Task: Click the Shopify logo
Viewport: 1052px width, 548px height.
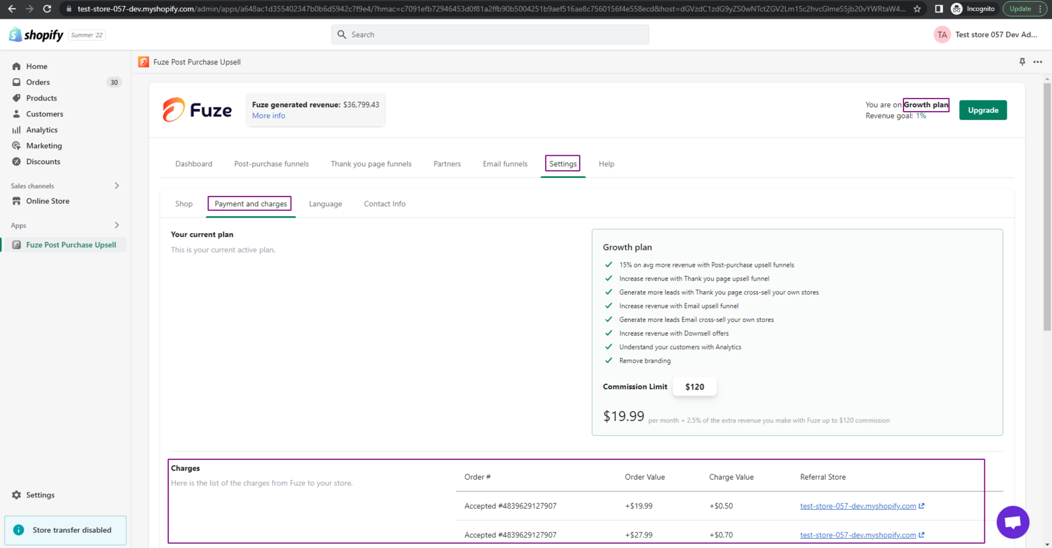Action: (36, 35)
